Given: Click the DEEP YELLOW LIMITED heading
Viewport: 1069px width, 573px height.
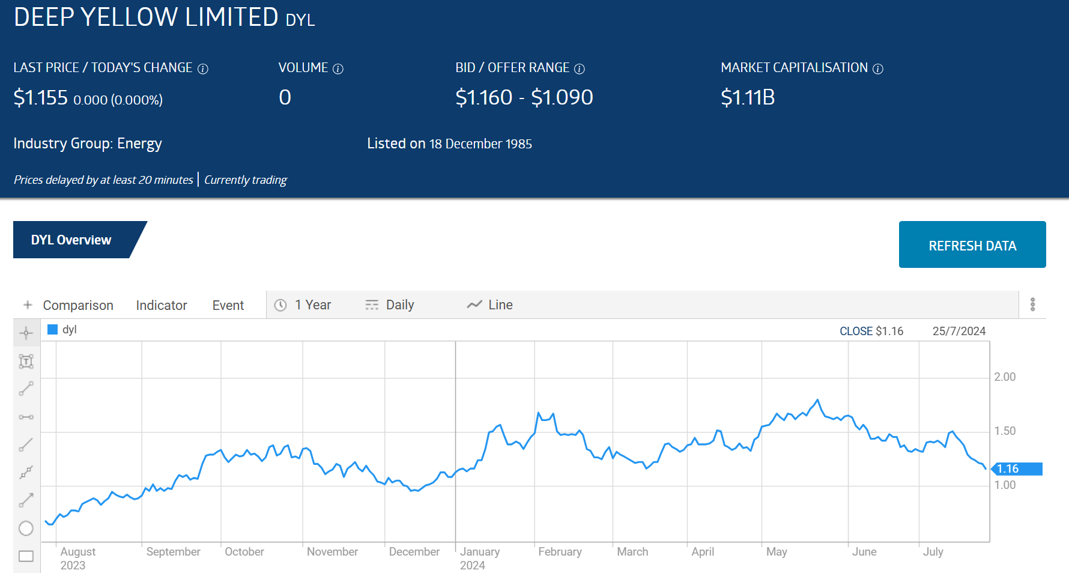Looking at the screenshot, I should point(146,17).
